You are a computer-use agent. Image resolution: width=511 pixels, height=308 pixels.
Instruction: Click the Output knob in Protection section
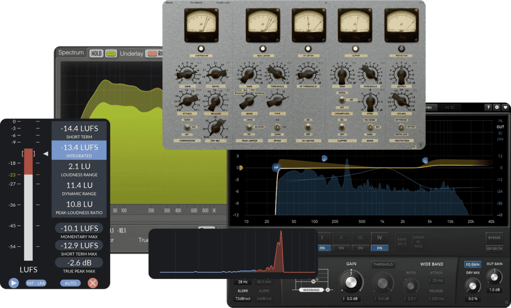pos(401,75)
